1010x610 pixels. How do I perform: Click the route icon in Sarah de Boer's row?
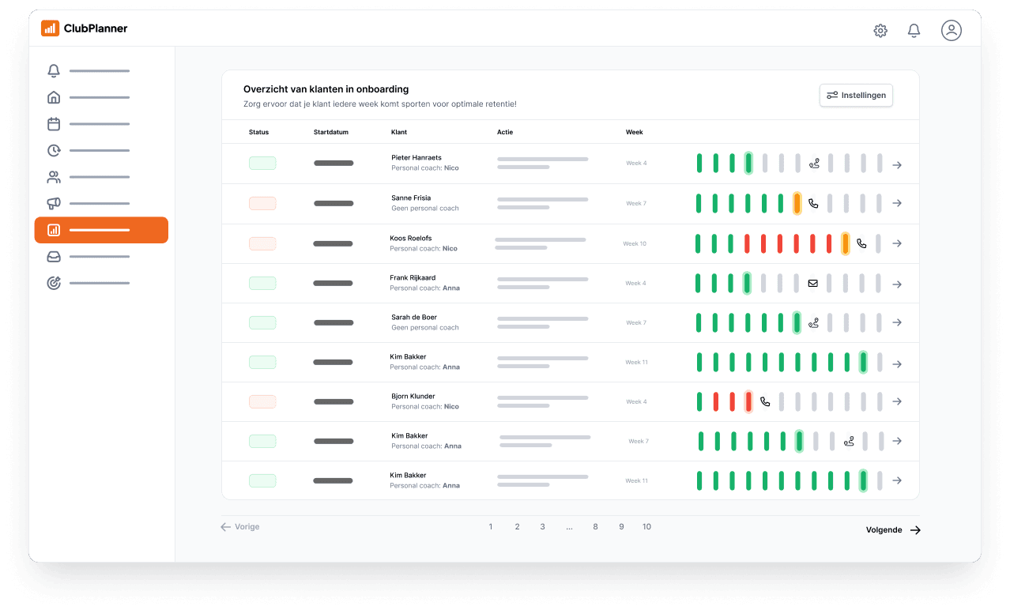click(814, 322)
